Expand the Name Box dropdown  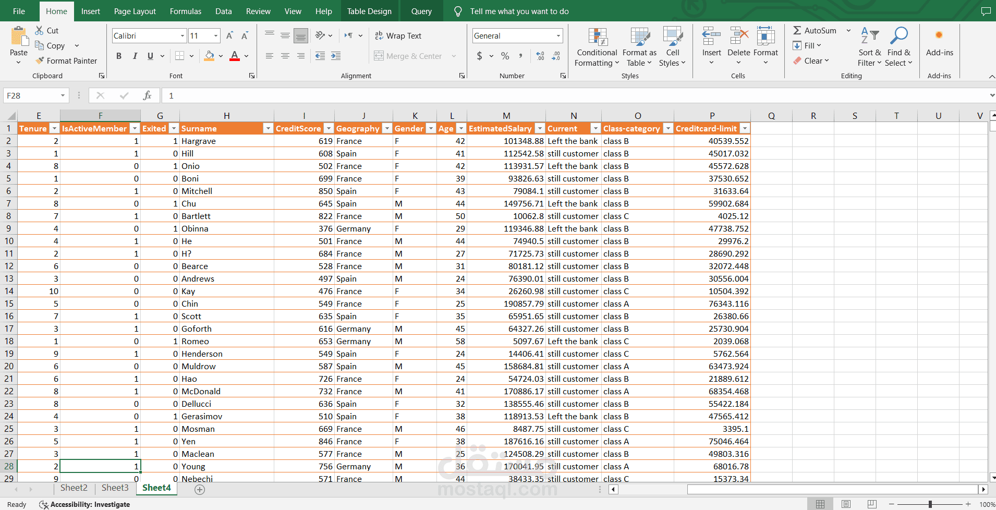(63, 95)
